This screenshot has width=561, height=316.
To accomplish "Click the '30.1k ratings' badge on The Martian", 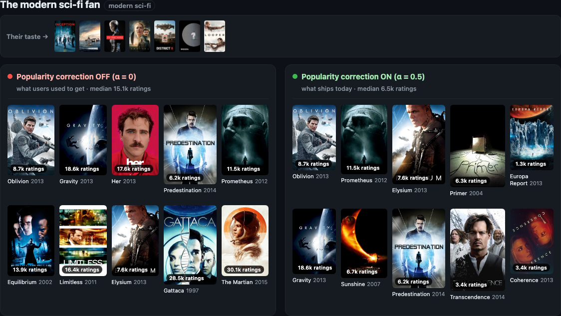I will 244,270.
